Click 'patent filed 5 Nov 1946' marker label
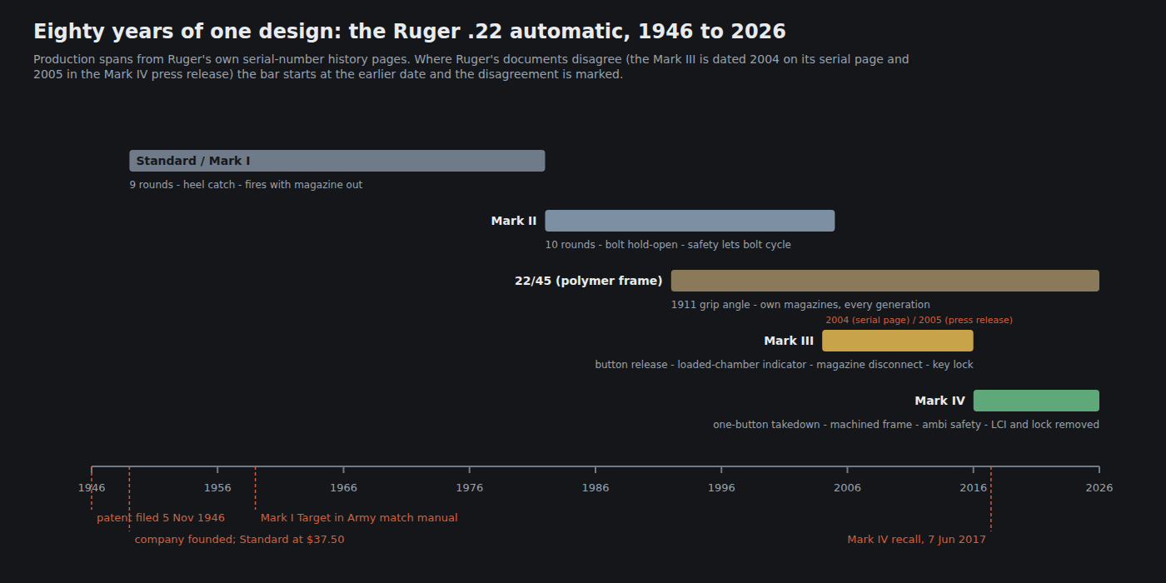This screenshot has width=1166, height=583. 161,518
